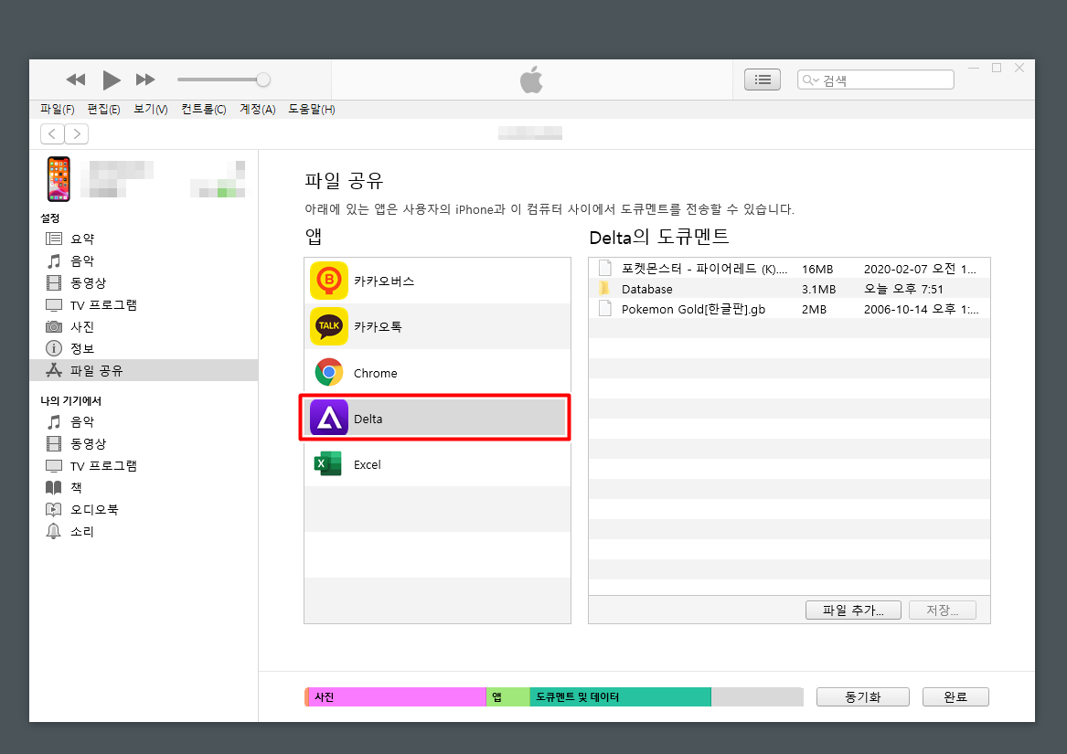Click the 16MB size of 파이어레드 file
The image size is (1067, 754).
pos(817,269)
